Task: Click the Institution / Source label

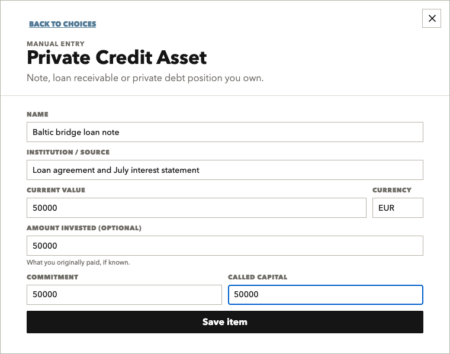Action: (68, 152)
